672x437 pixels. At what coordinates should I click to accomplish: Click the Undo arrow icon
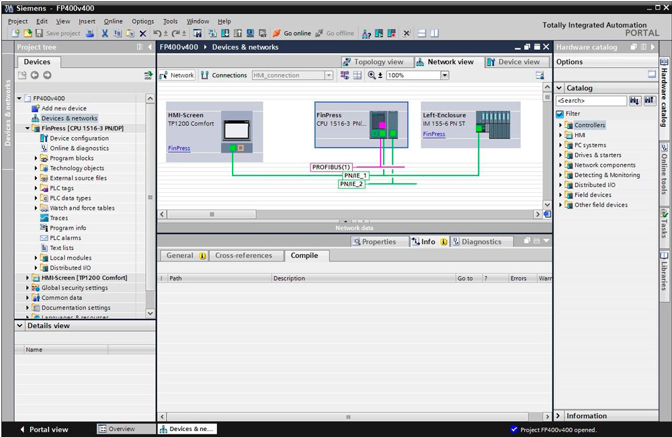157,33
